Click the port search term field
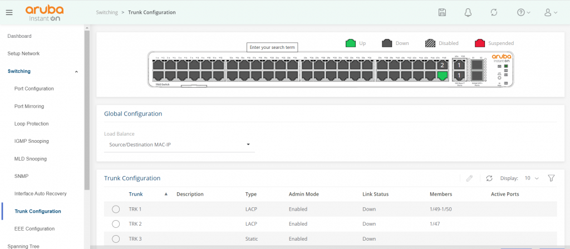The height and width of the screenshot is (249, 570). [272, 48]
